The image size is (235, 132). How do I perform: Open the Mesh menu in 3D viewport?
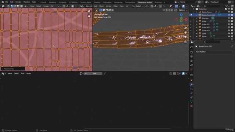(x=101, y=6)
